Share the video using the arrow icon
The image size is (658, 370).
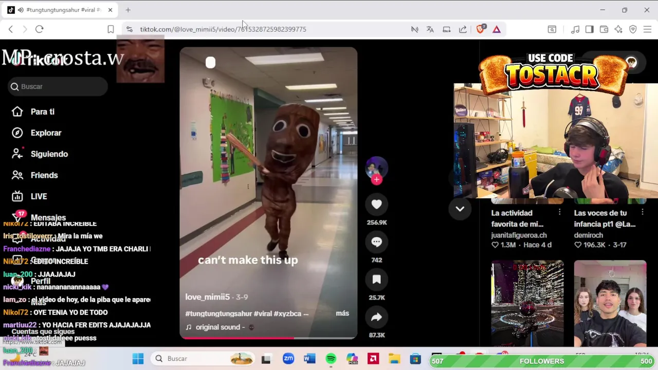(376, 318)
